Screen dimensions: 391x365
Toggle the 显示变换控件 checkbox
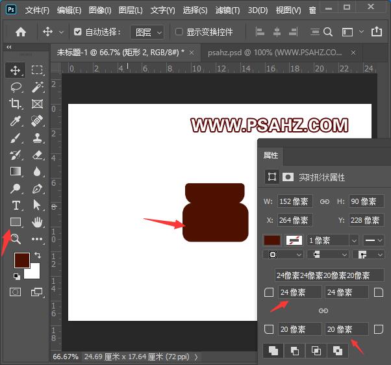click(x=179, y=32)
